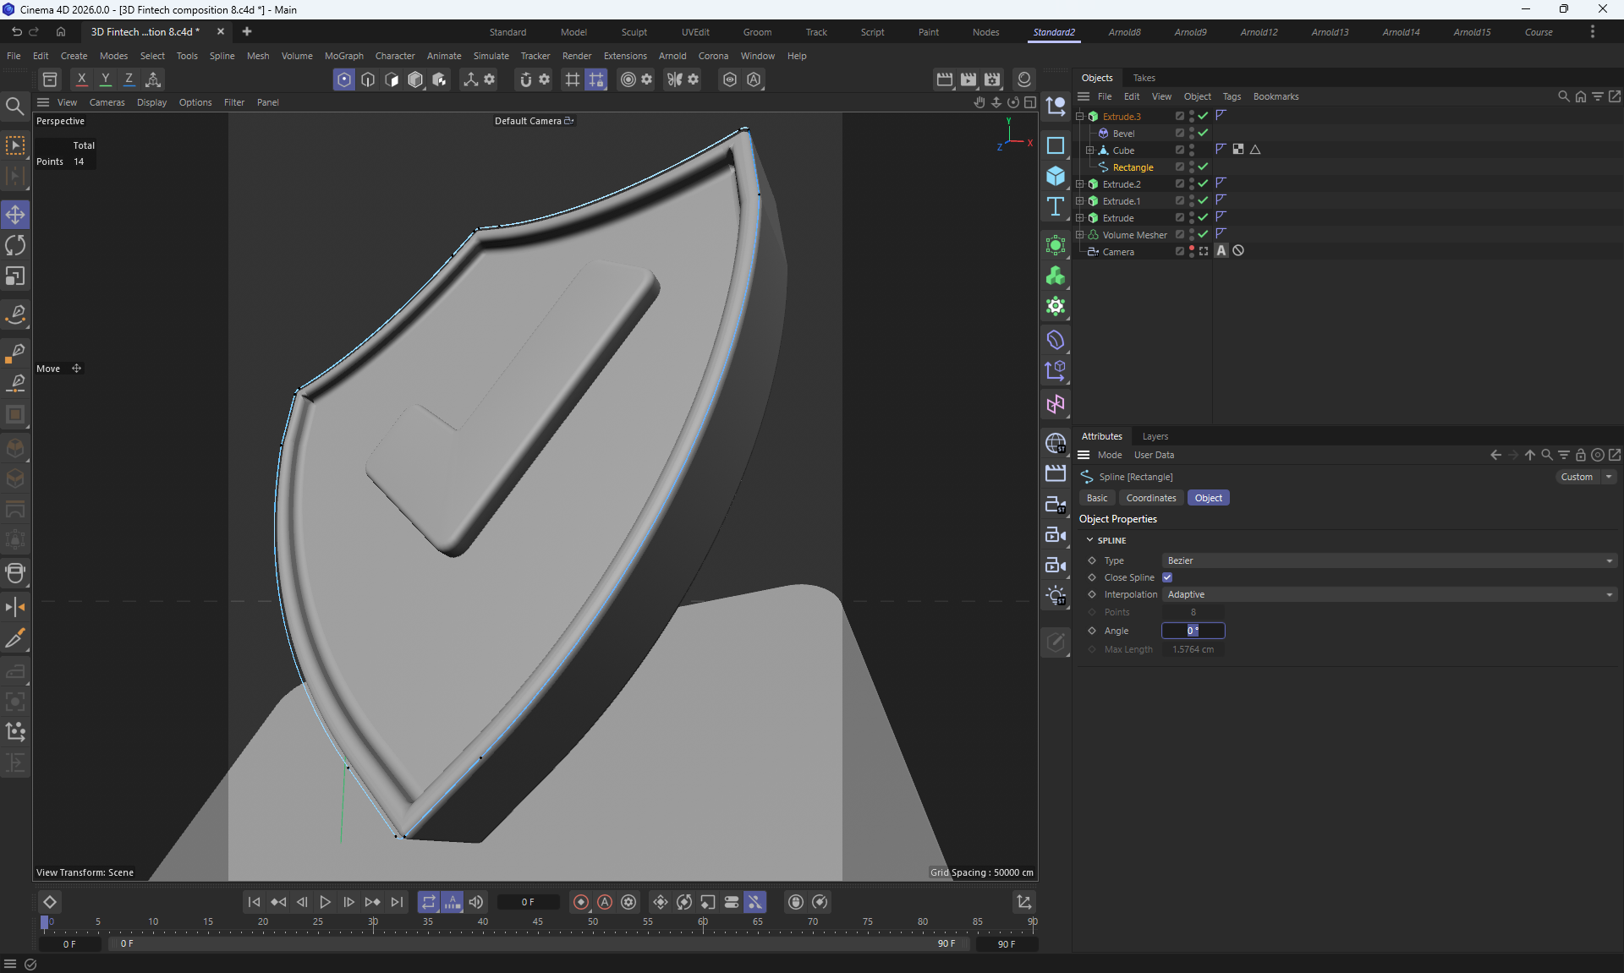This screenshot has height=973, width=1624.
Task: Switch to the Takes tab
Action: click(1144, 78)
